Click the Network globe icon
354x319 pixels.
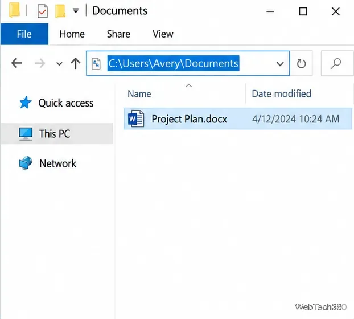coord(26,163)
